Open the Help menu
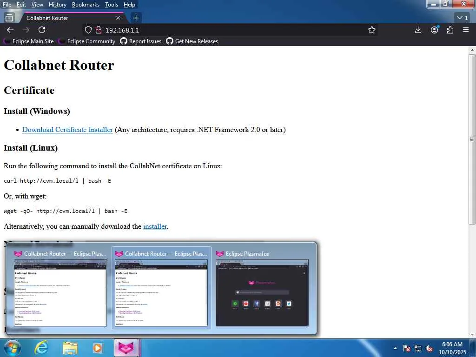Image resolution: width=476 pixels, height=357 pixels. click(x=129, y=5)
